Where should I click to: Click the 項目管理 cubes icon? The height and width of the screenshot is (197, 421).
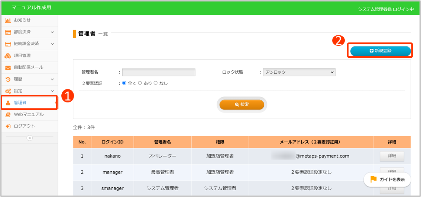pyautogui.click(x=8, y=55)
